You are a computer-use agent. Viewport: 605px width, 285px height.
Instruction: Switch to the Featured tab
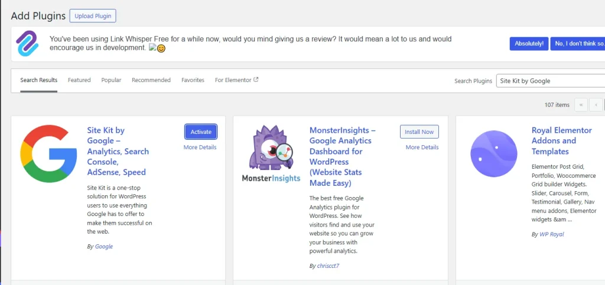click(79, 80)
